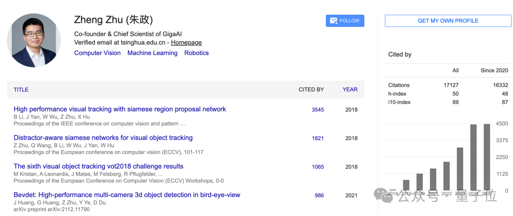Open the Homepage link
Viewport: 513px width, 216px height.
186,42
